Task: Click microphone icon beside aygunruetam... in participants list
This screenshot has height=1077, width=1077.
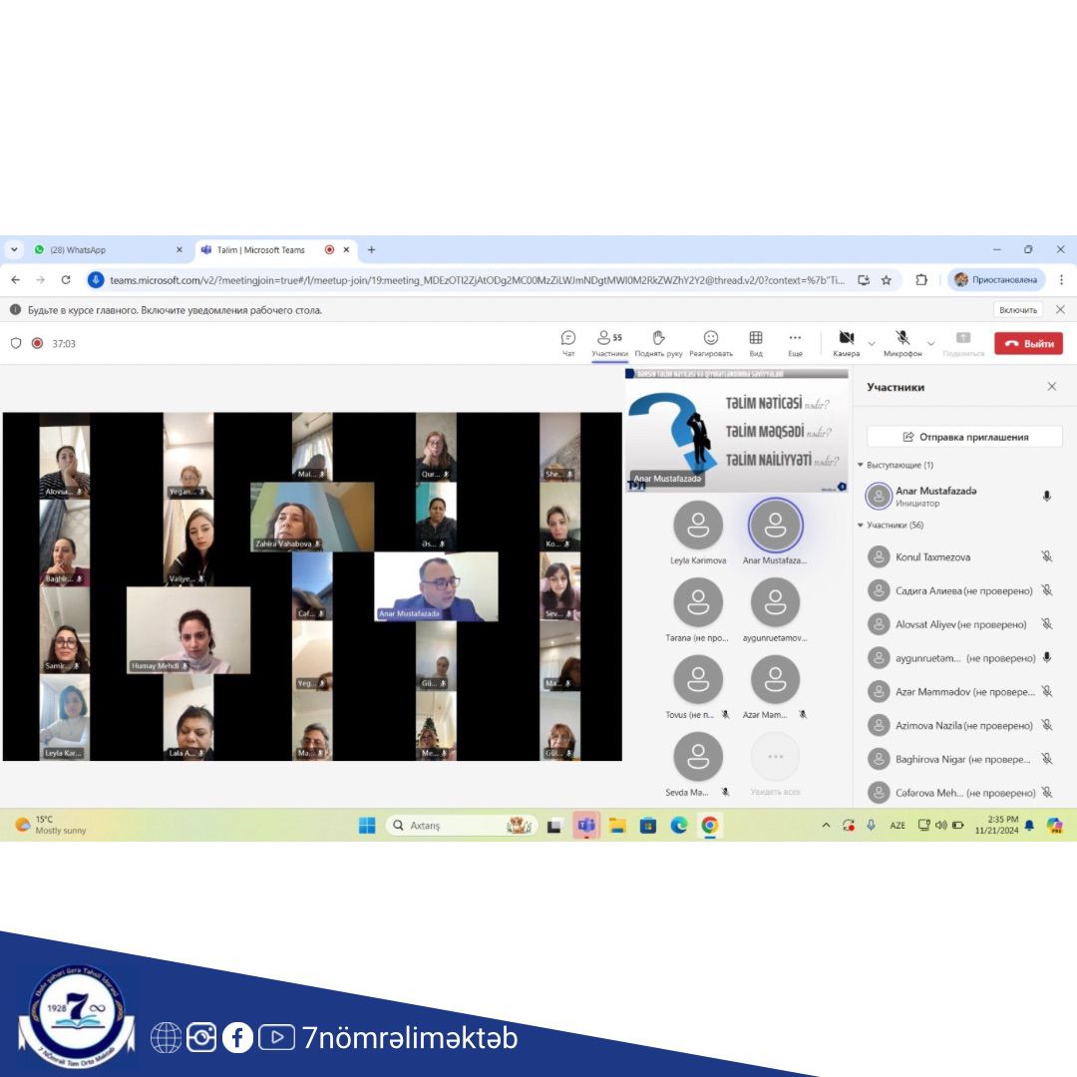Action: click(1047, 657)
